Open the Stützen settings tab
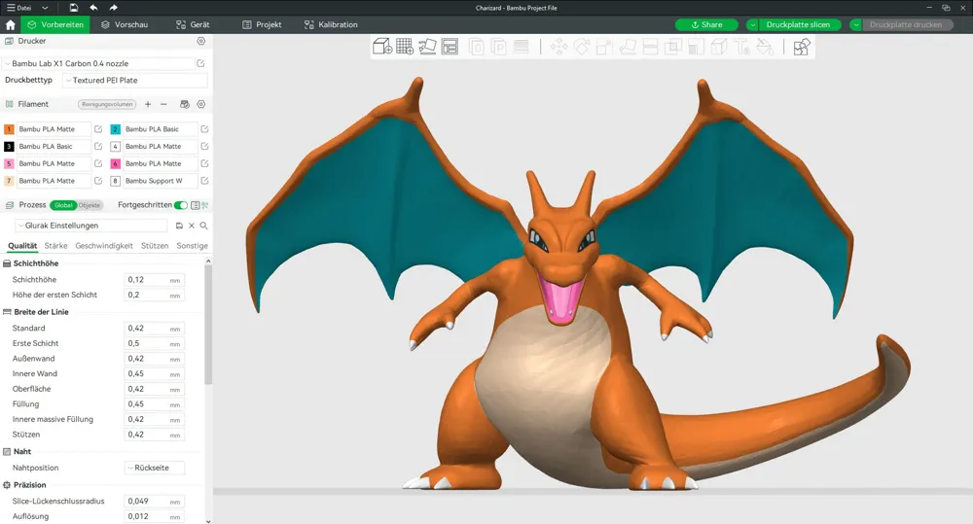Viewport: 973px width, 524px height. click(155, 246)
